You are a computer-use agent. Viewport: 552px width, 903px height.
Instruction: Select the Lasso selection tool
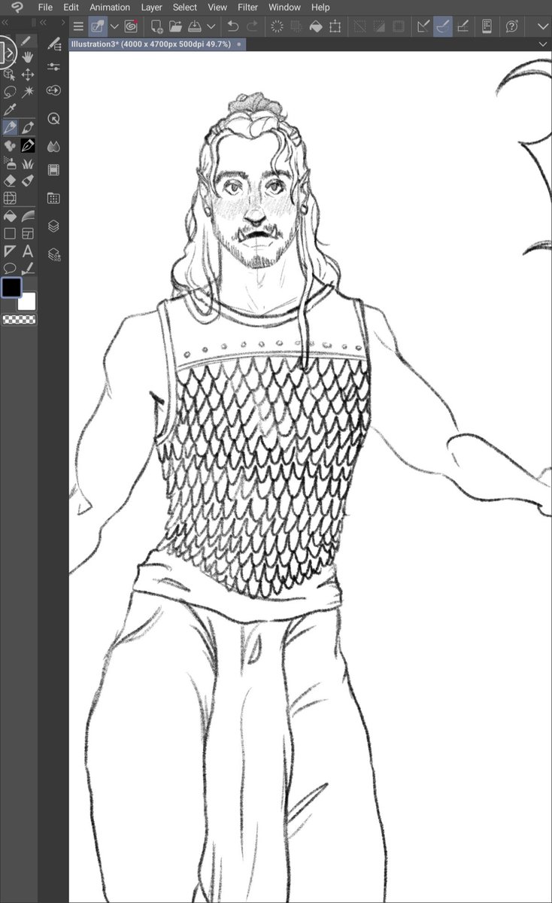click(10, 92)
